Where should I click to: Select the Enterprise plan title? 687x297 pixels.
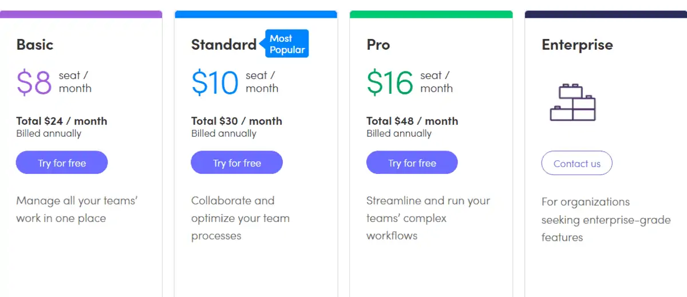pyautogui.click(x=577, y=45)
